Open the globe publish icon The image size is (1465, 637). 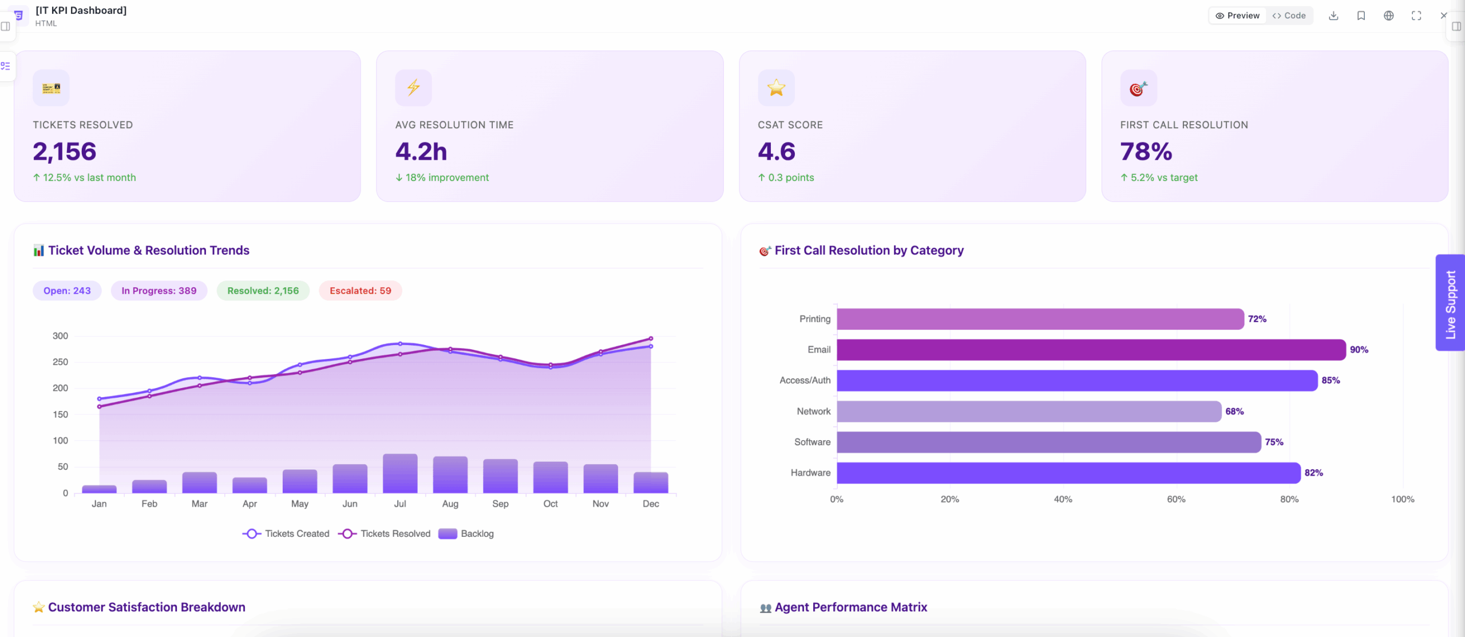[1389, 15]
